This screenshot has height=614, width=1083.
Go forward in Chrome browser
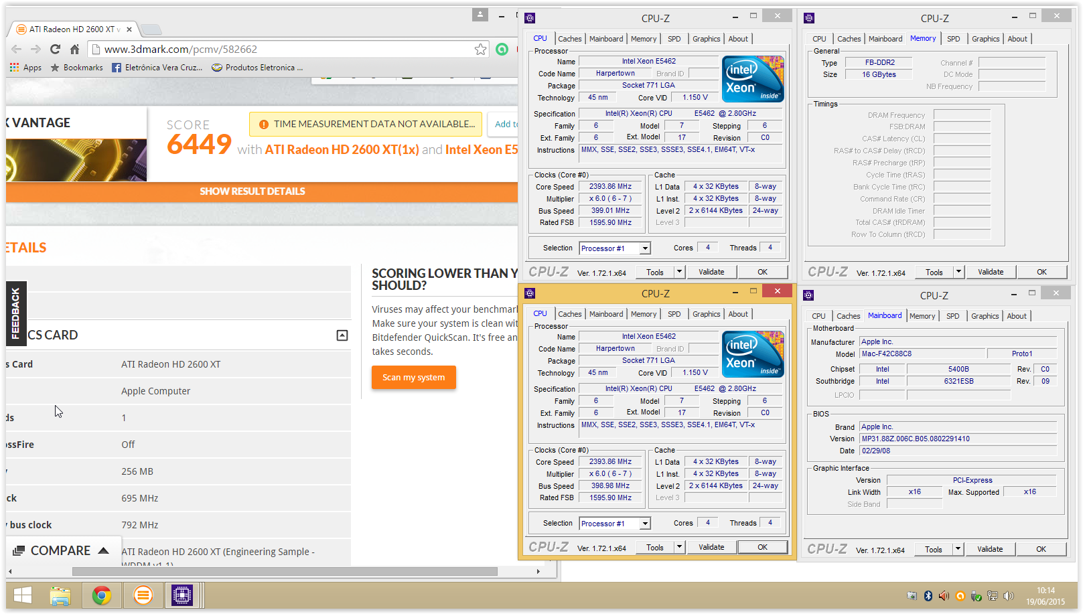36,49
